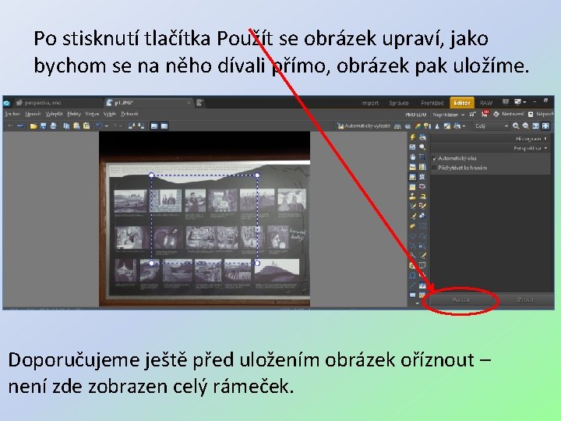Open the undo history dropdown arrow
This screenshot has width=561, height=421.
[x=106, y=126]
